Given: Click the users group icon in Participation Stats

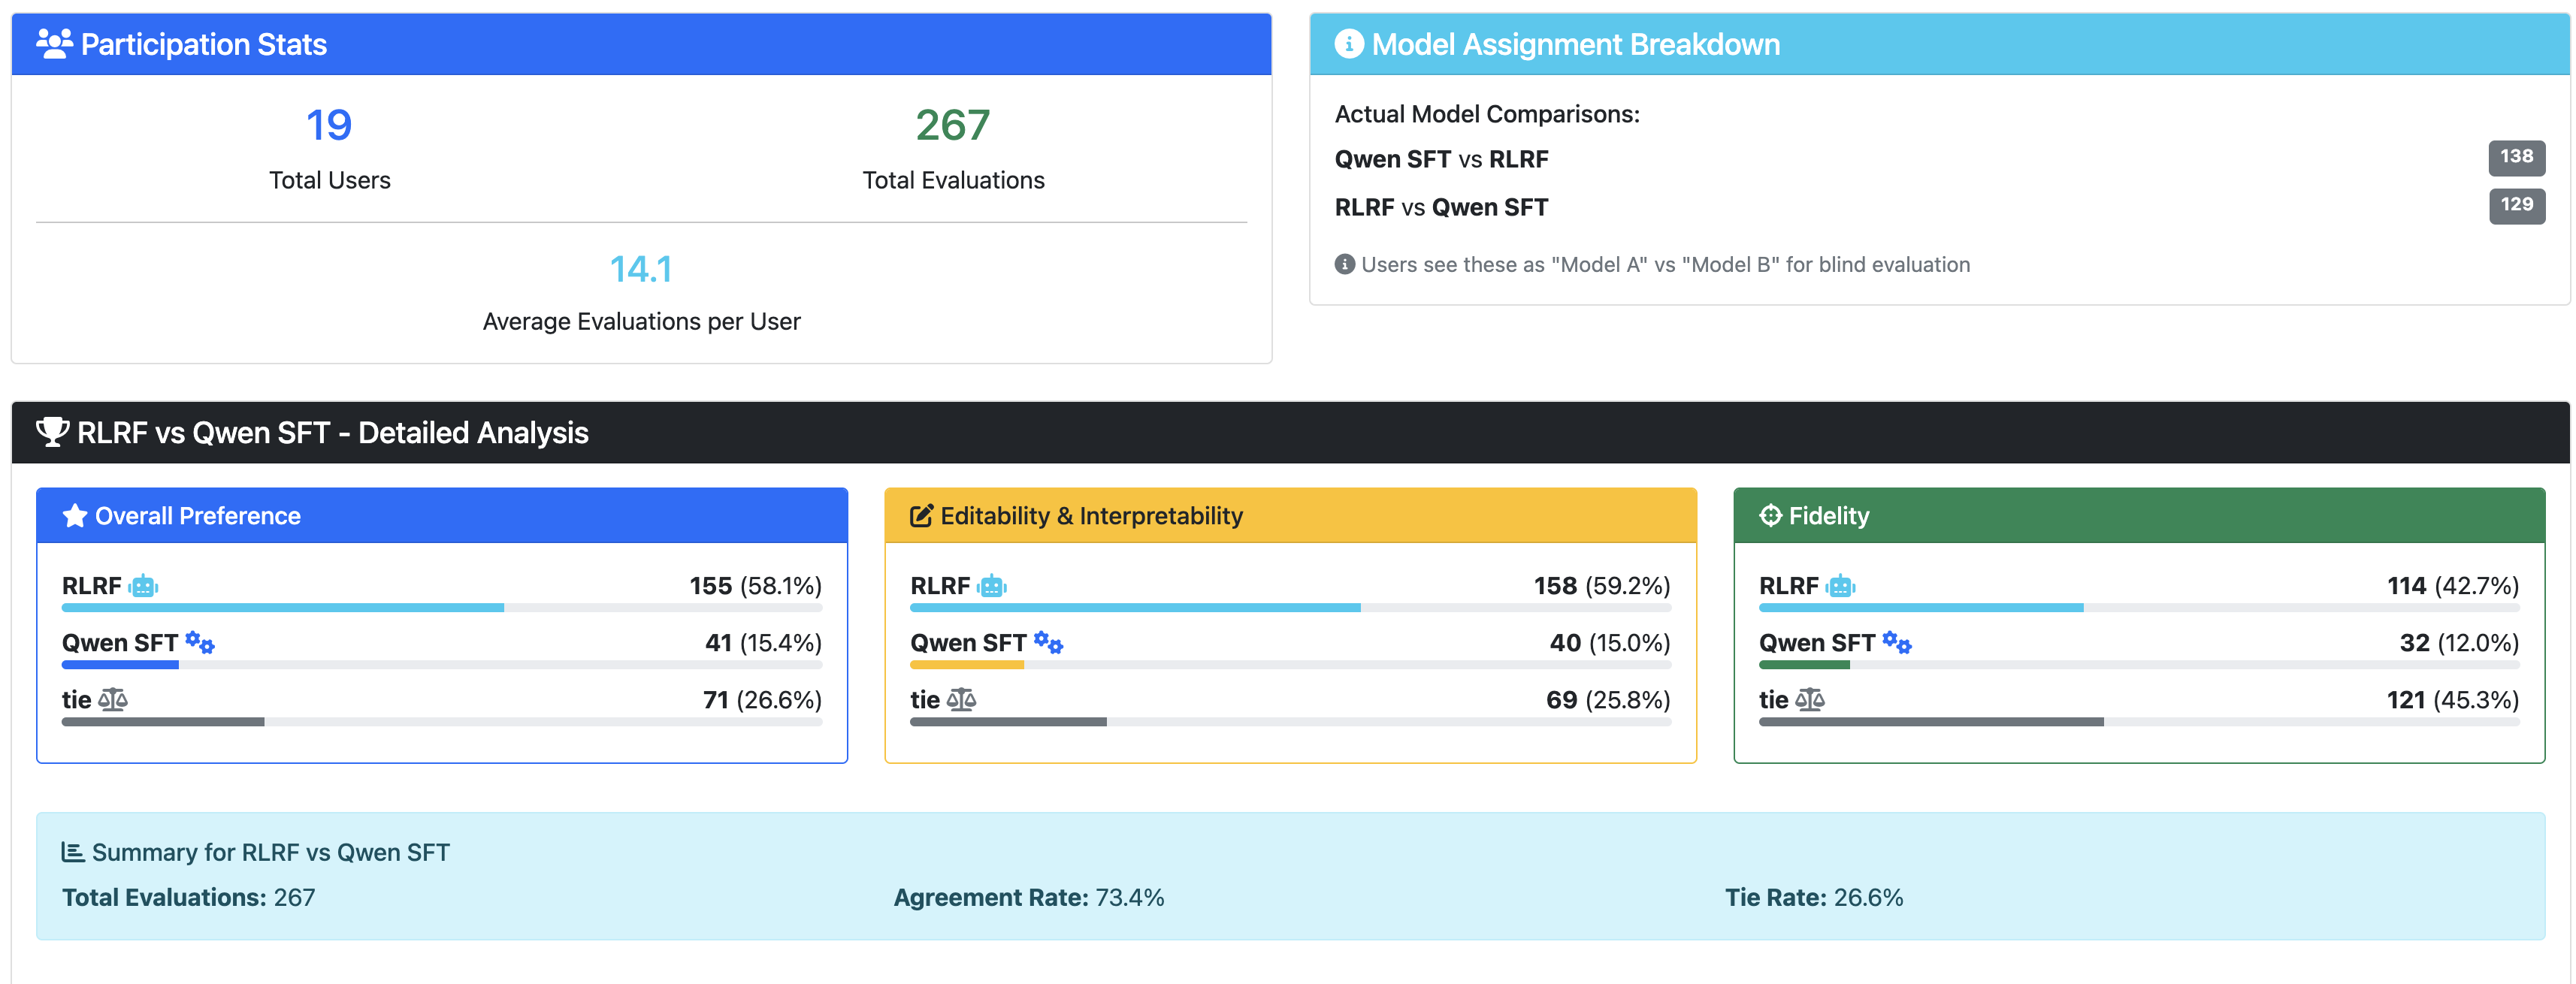Looking at the screenshot, I should coord(54,43).
